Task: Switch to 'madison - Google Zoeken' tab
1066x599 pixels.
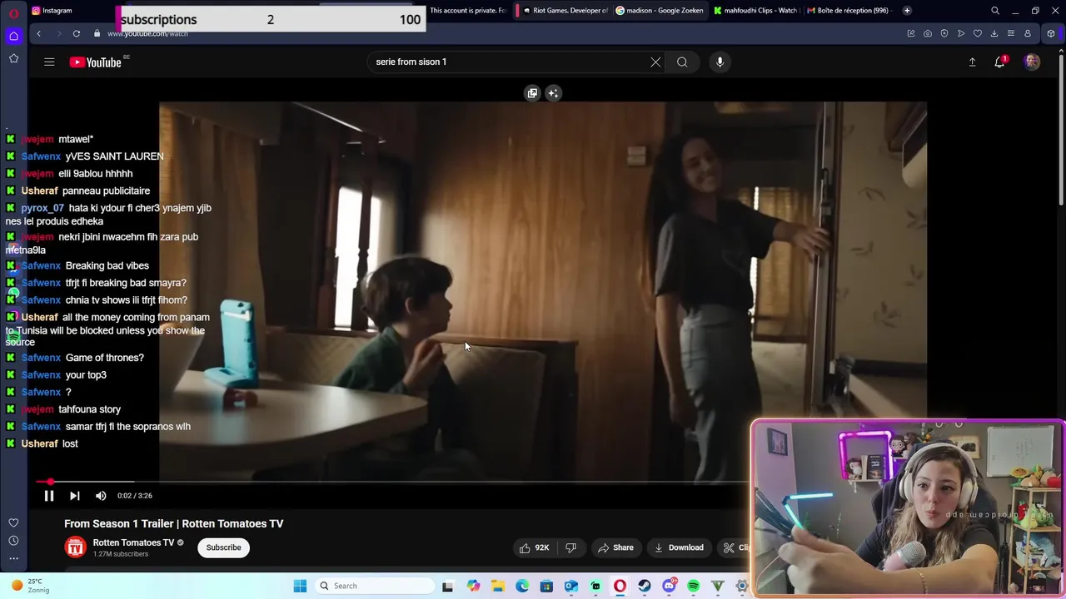Action: [x=660, y=11]
